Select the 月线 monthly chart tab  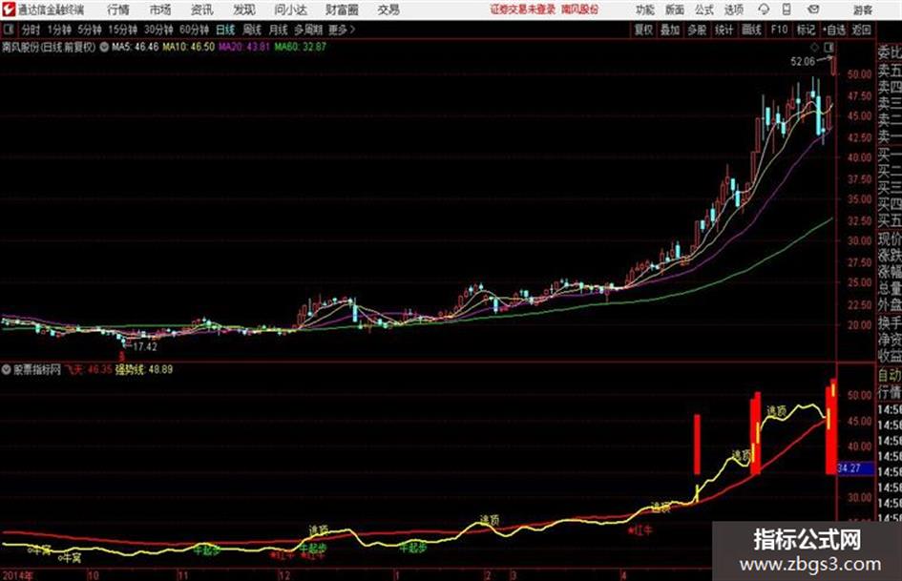tap(279, 30)
